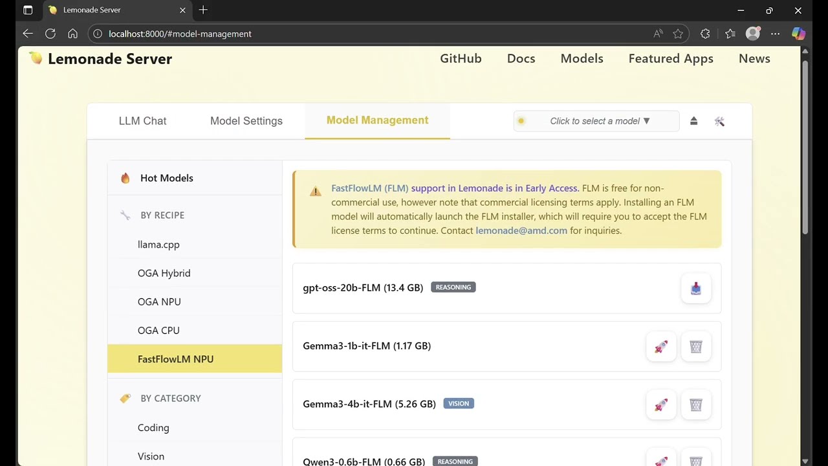Screen dimensions: 828x466
Task: Select Hot Models in the sidebar
Action: coord(195,178)
